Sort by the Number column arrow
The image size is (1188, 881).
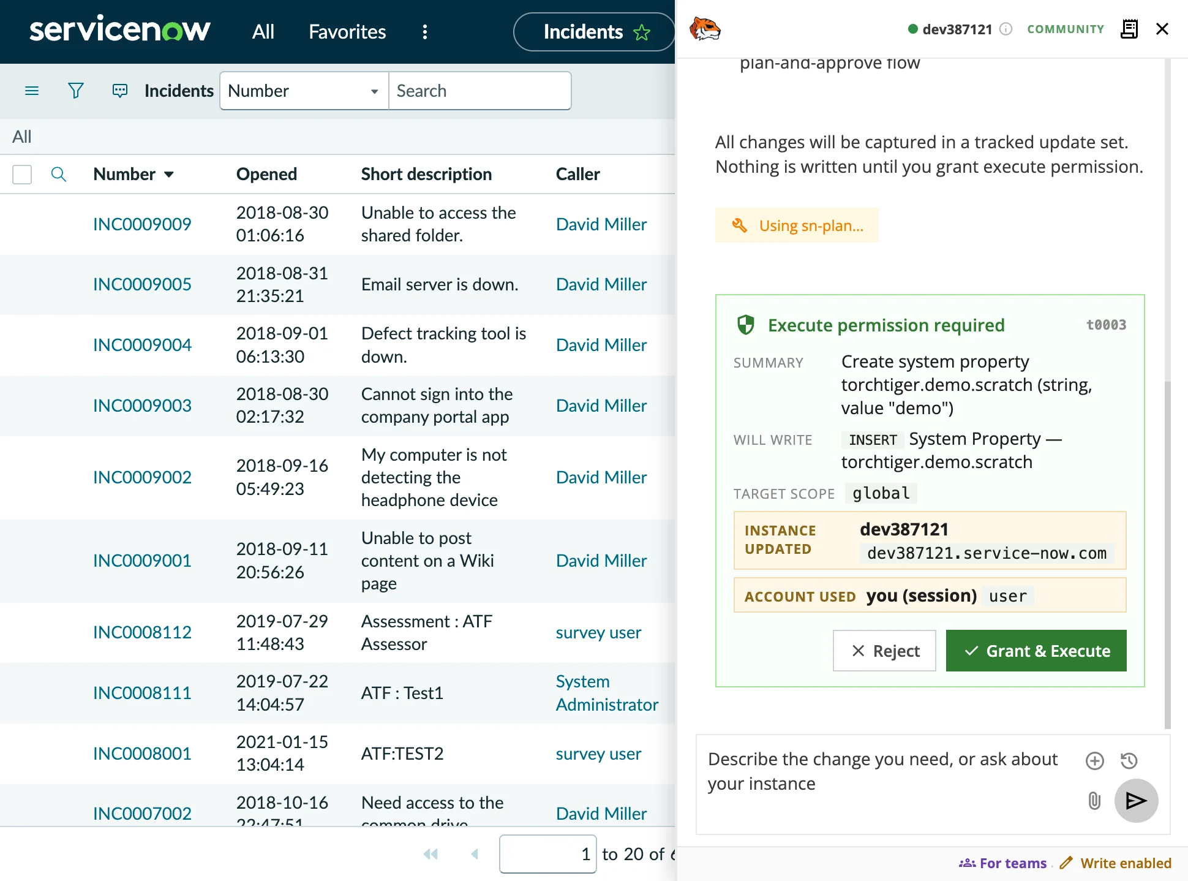click(x=169, y=175)
